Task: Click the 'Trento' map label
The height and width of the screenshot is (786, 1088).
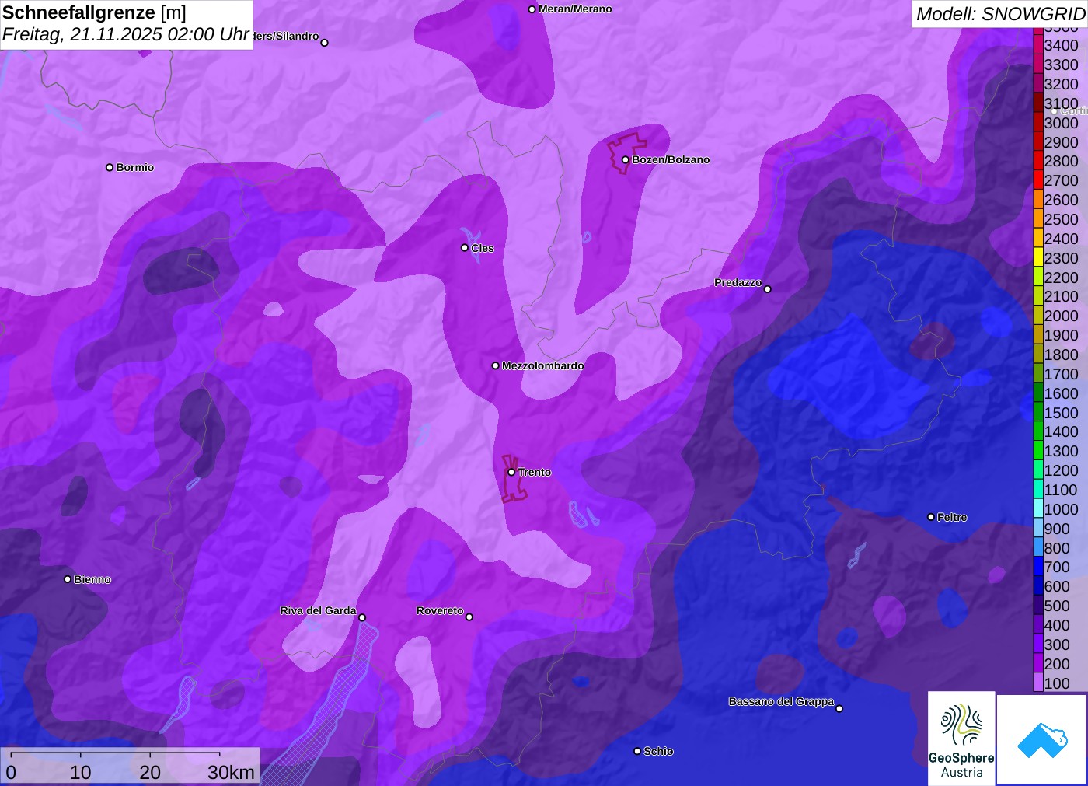Action: tap(535, 472)
